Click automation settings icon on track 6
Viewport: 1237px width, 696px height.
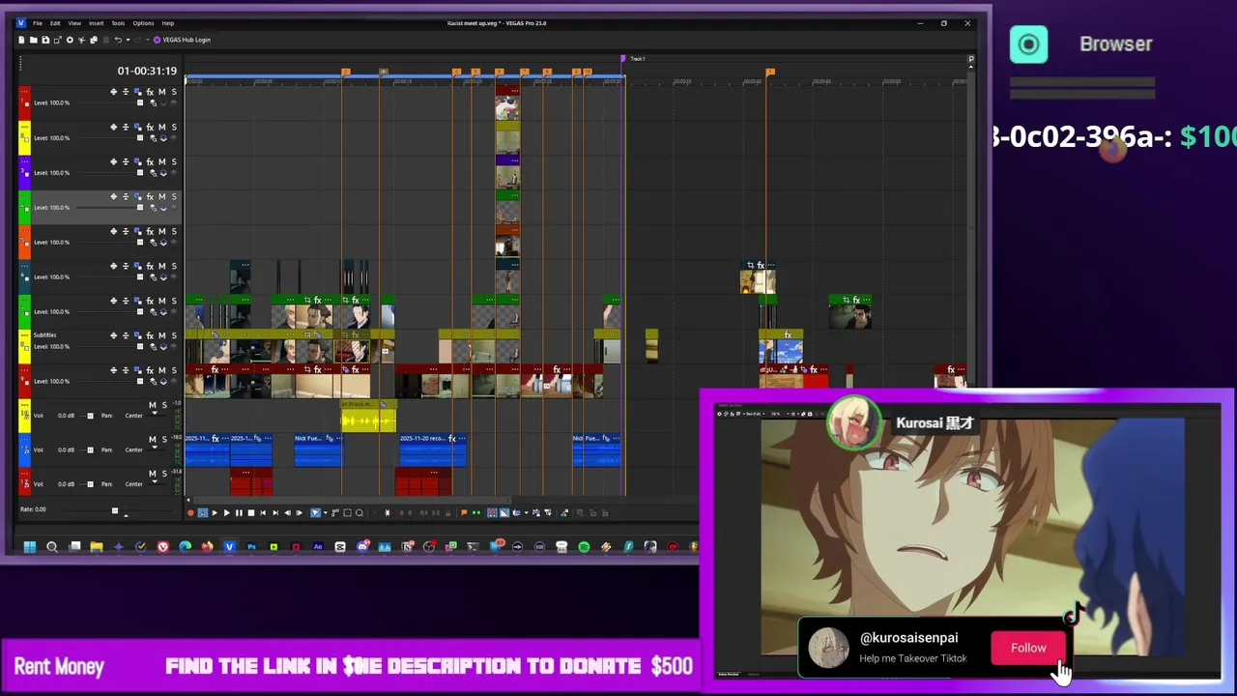point(126,266)
